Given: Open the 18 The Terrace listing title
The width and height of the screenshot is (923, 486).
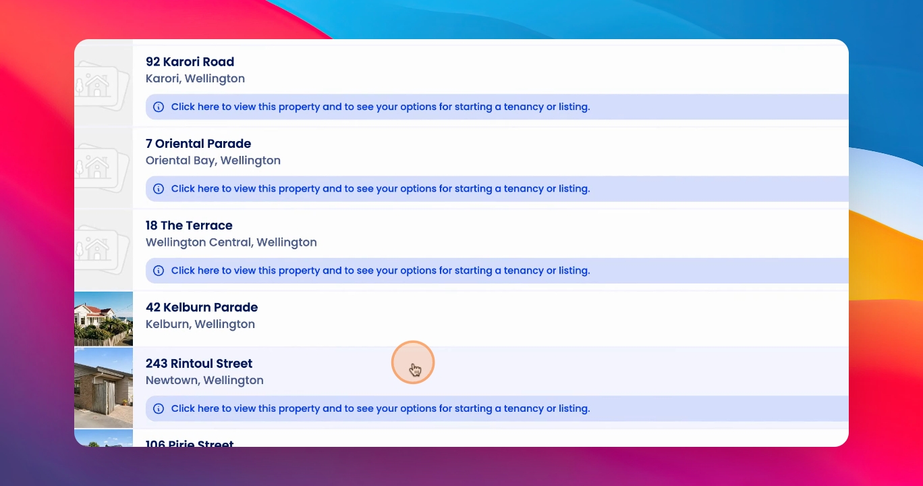Looking at the screenshot, I should pos(189,225).
